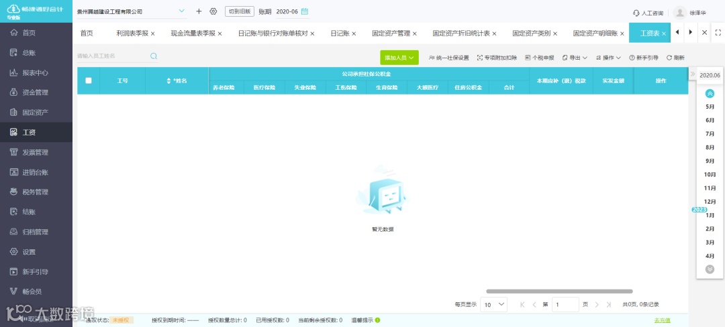
Task: Select 2月 in month panel
Action: point(710,228)
